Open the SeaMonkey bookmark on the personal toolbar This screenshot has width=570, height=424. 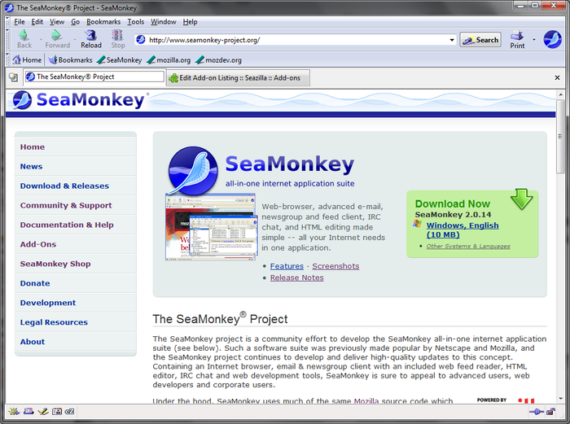120,60
